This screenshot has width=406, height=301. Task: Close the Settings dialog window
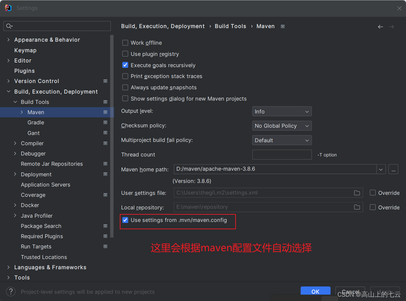point(399,8)
